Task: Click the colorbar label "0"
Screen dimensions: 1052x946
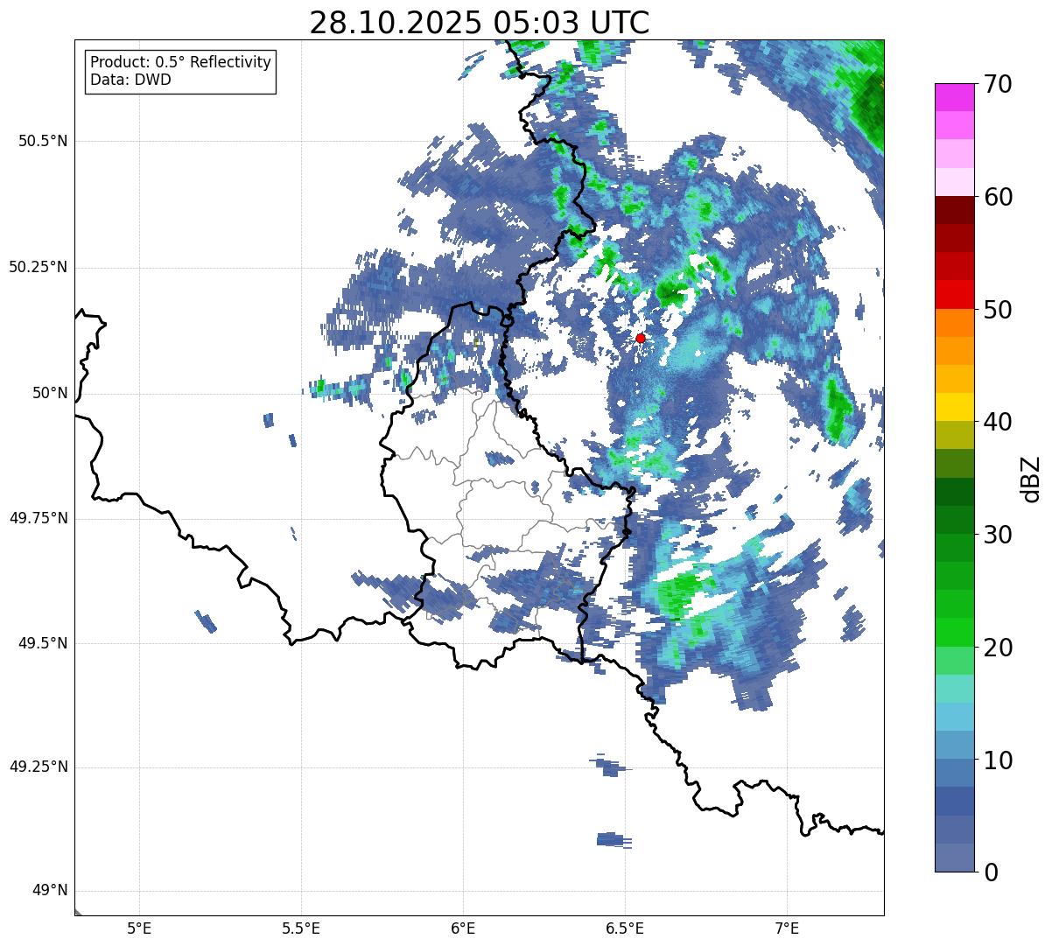Action: click(991, 872)
